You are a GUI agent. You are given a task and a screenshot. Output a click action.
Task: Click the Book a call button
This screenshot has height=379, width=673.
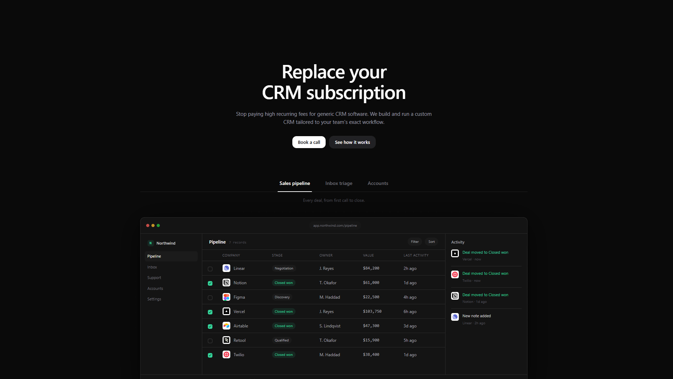coord(309,142)
